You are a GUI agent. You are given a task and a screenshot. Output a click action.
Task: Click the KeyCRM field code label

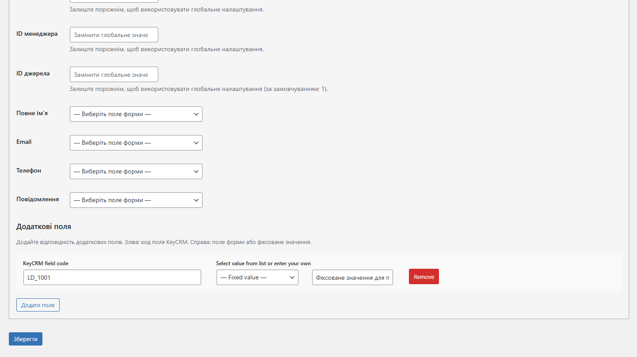click(46, 263)
